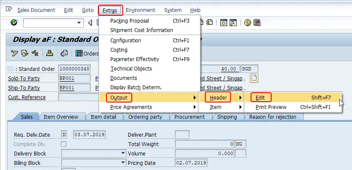Open the Help menu in menu bar

pyautogui.click(x=195, y=10)
